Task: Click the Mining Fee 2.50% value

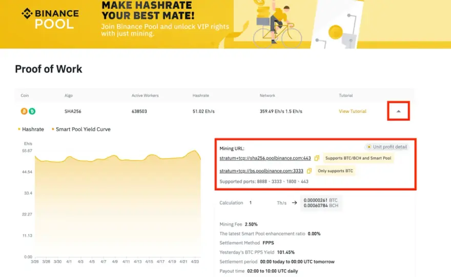Action: 251,224
